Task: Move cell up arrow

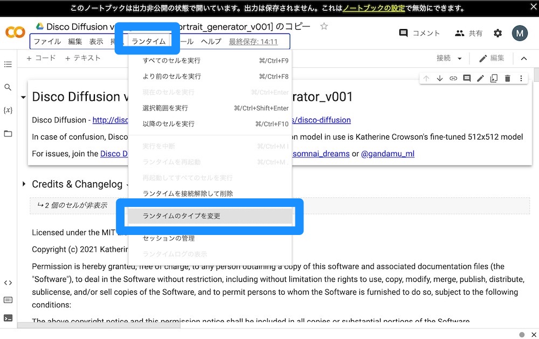Action: click(x=426, y=78)
